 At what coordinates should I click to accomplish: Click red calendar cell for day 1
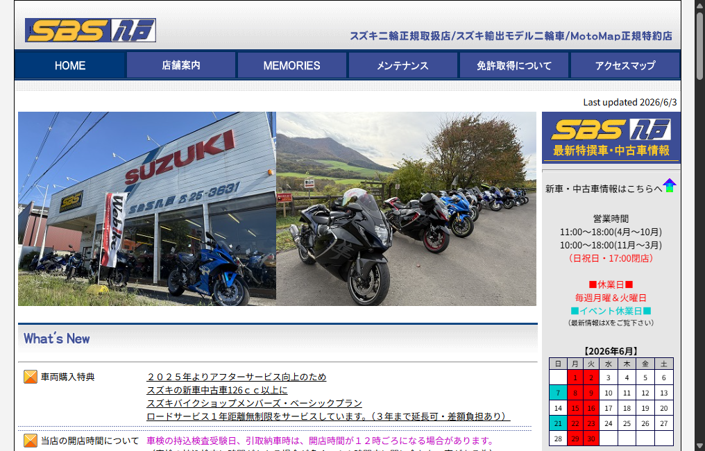[x=575, y=377]
